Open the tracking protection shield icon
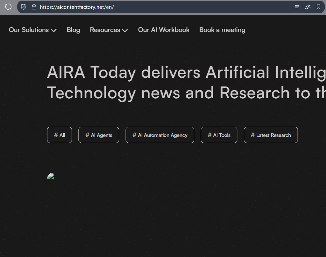Viewport: 326px width, 257px height. tap(24, 7)
